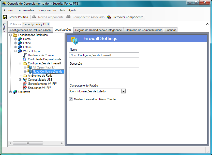Toggle Mostrar Firewall no Menu Cliente checkbox

coord(71,99)
